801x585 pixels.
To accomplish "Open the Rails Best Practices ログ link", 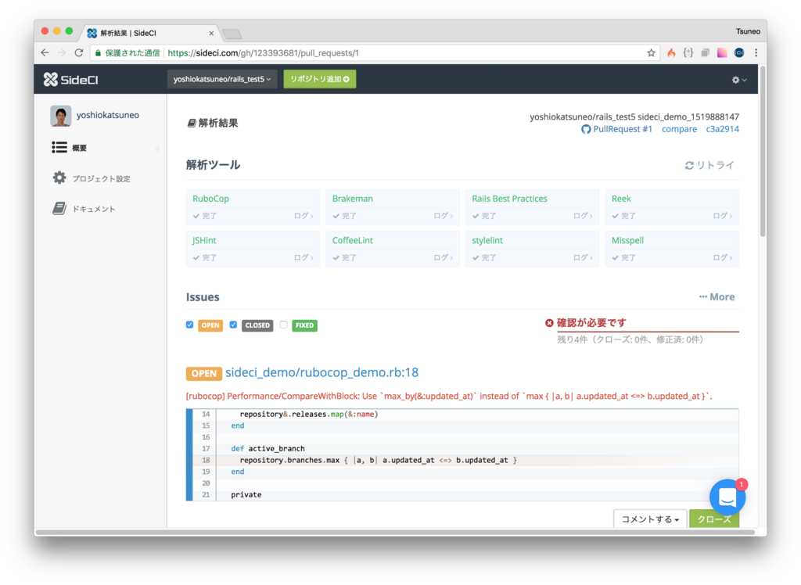I will 582,216.
